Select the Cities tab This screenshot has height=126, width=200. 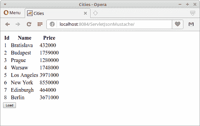58,13
